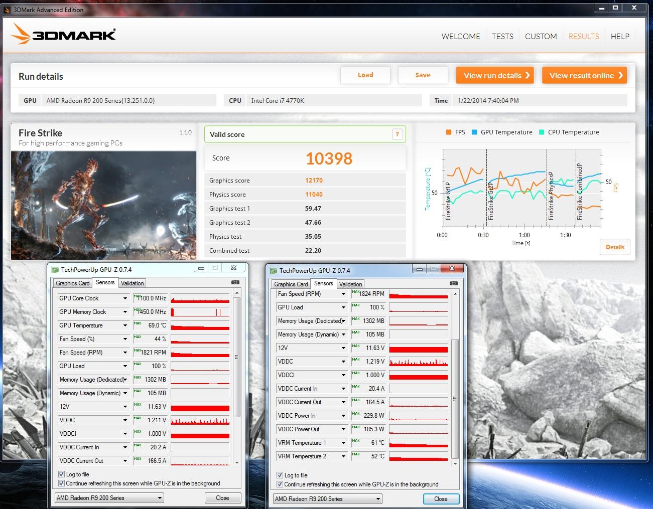The image size is (653, 509).
Task: Open the CUSTOM tab in 3DMark
Action: point(541,36)
